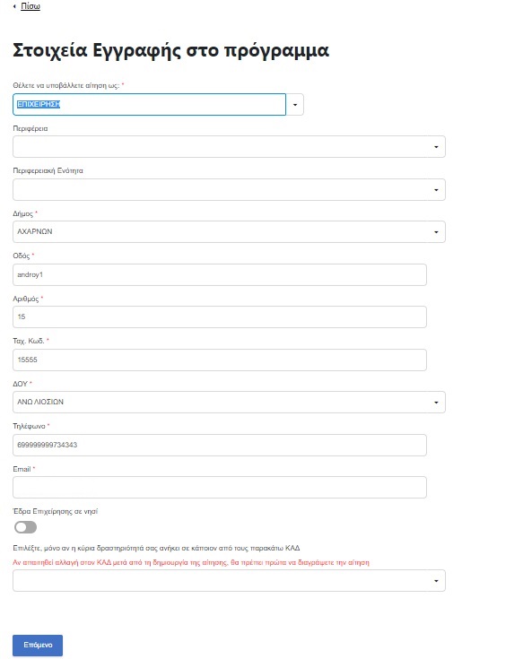
Task: Open the ΔΟΥ dropdown showing ΑΝΩ ΛΙΟΣΙΩΝ
Action: [x=229, y=403]
